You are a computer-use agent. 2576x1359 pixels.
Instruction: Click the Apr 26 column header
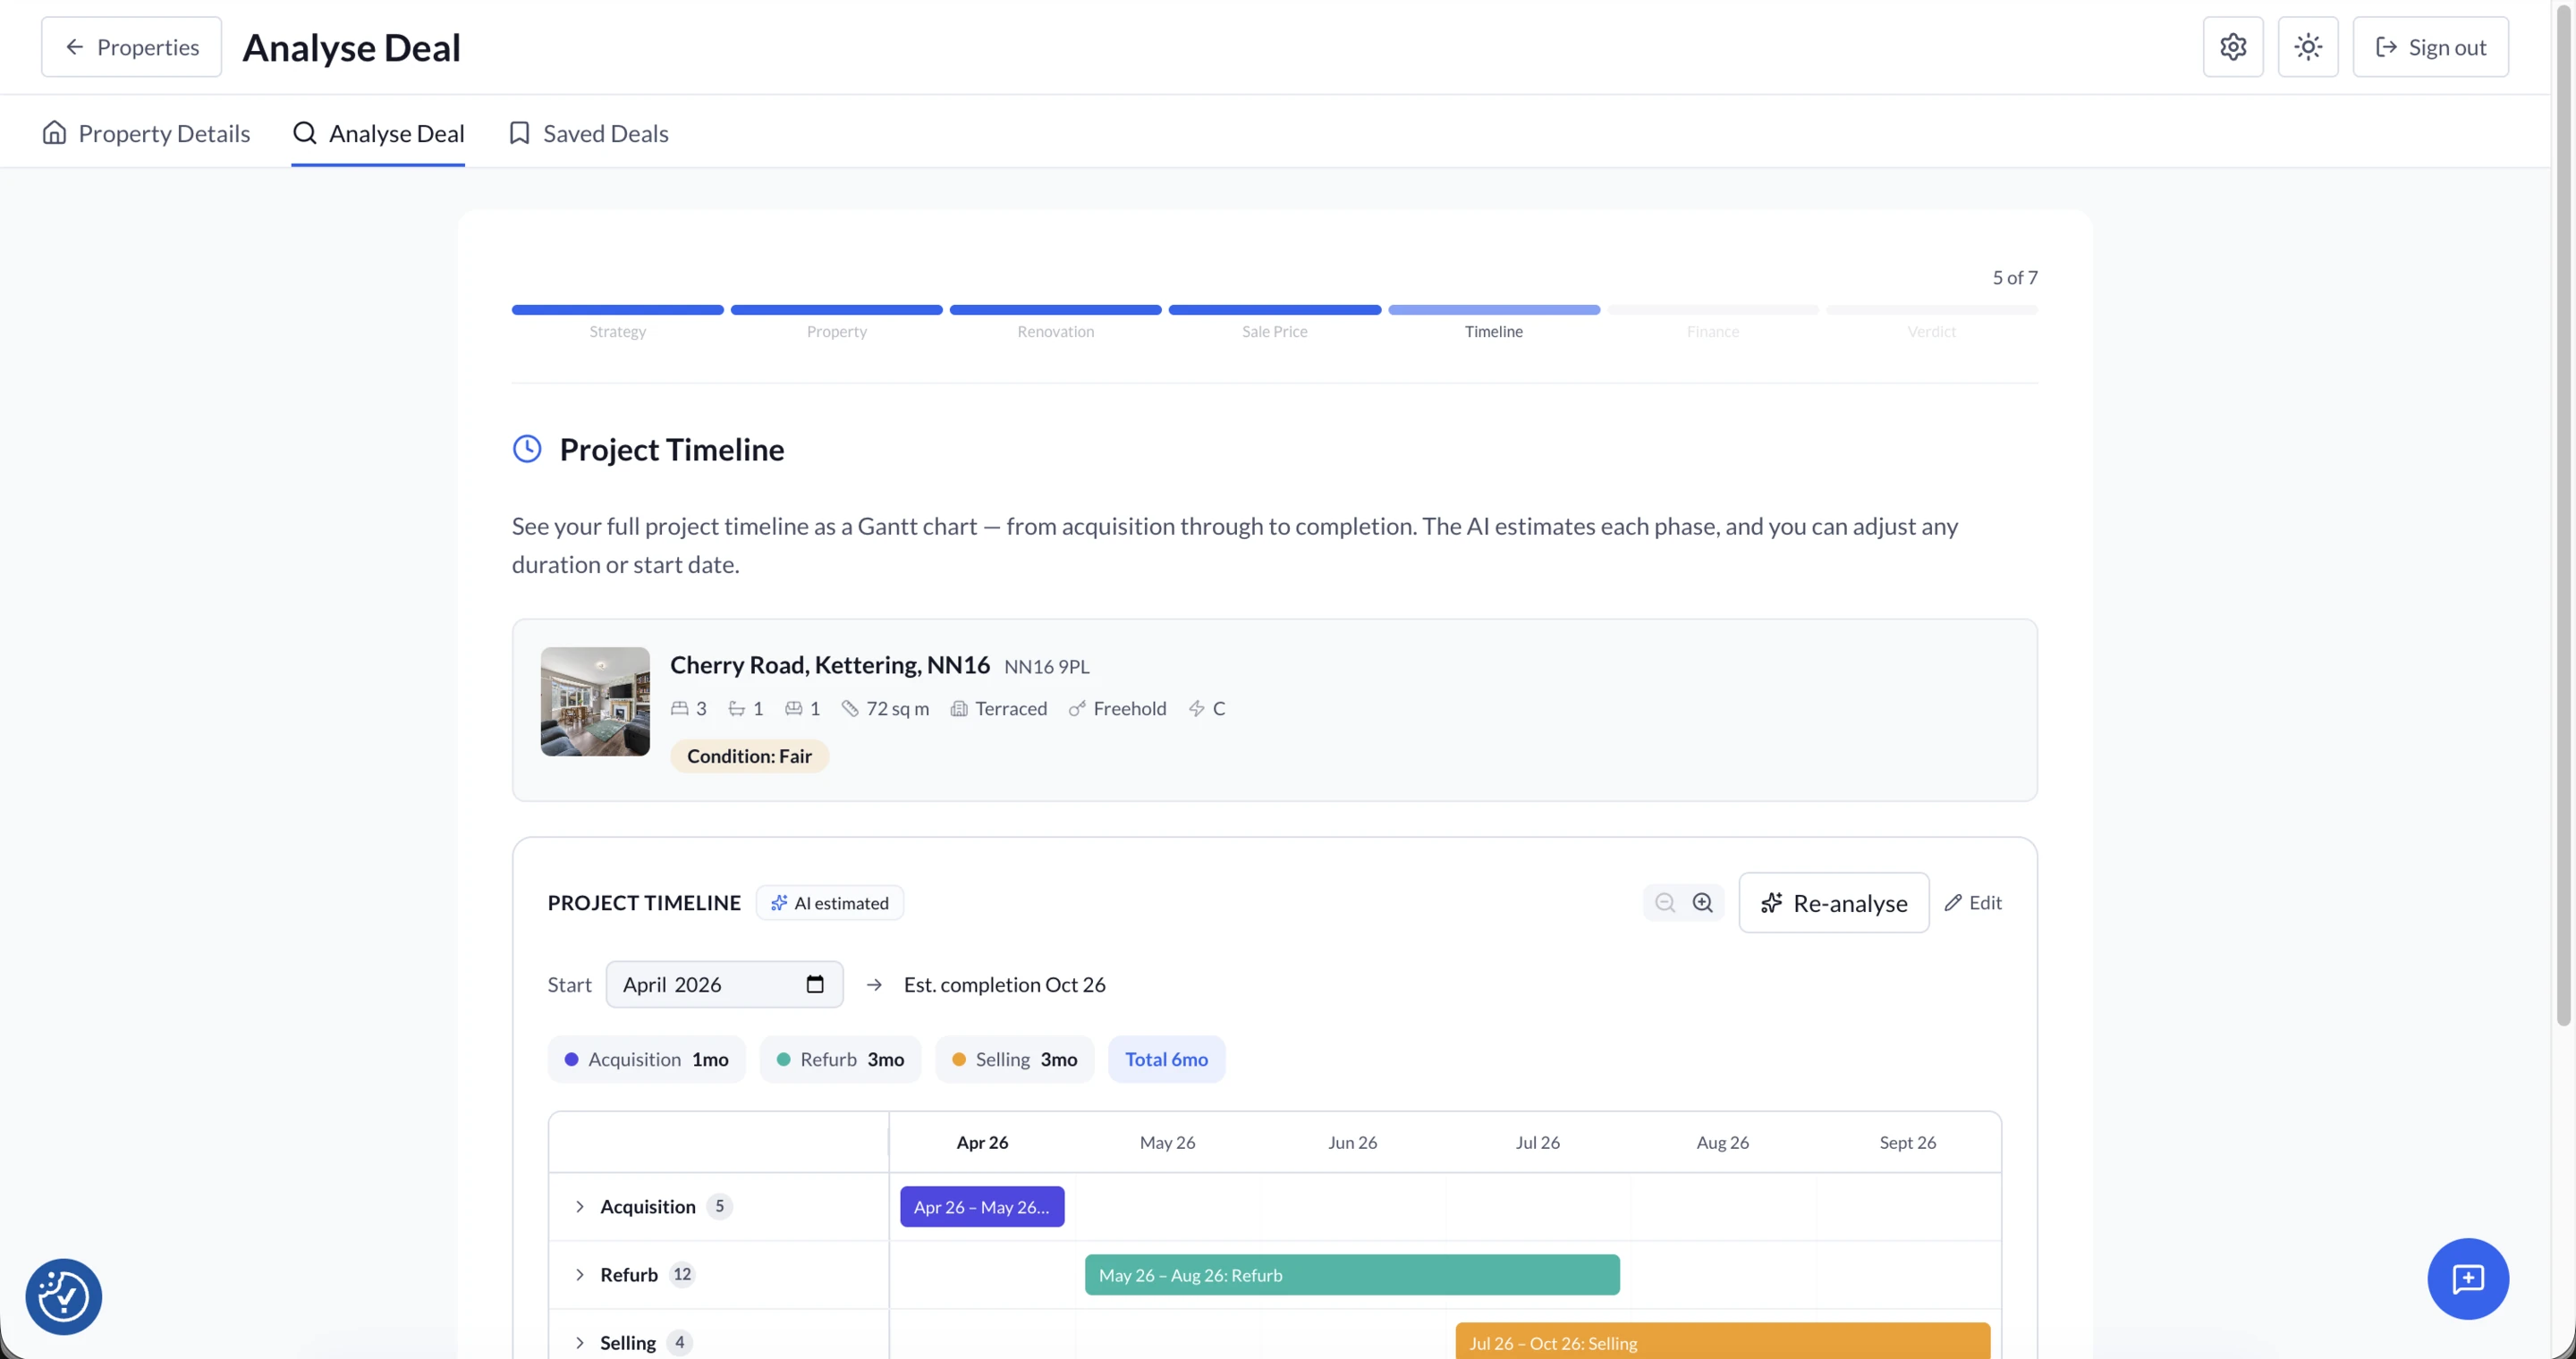tap(982, 1142)
